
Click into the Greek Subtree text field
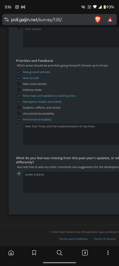(71, 182)
